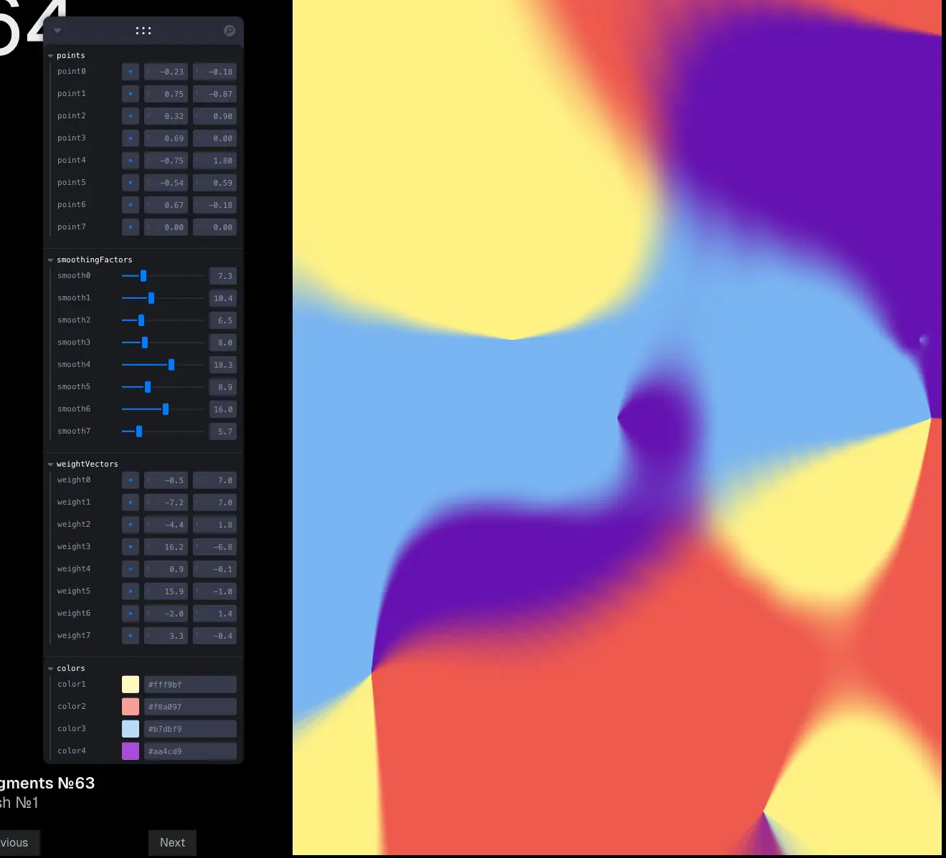This screenshot has width=946, height=858.
Task: Collapse the whole panel with header arrow
Action: click(x=57, y=31)
